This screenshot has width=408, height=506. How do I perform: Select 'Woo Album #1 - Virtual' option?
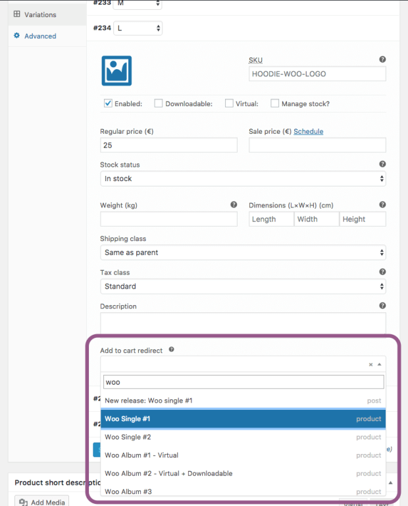pos(243,455)
